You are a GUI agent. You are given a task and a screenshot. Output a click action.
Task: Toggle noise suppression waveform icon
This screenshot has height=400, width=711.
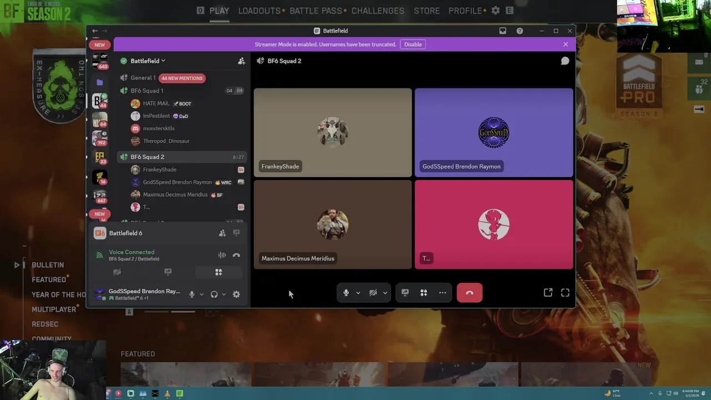click(x=222, y=256)
